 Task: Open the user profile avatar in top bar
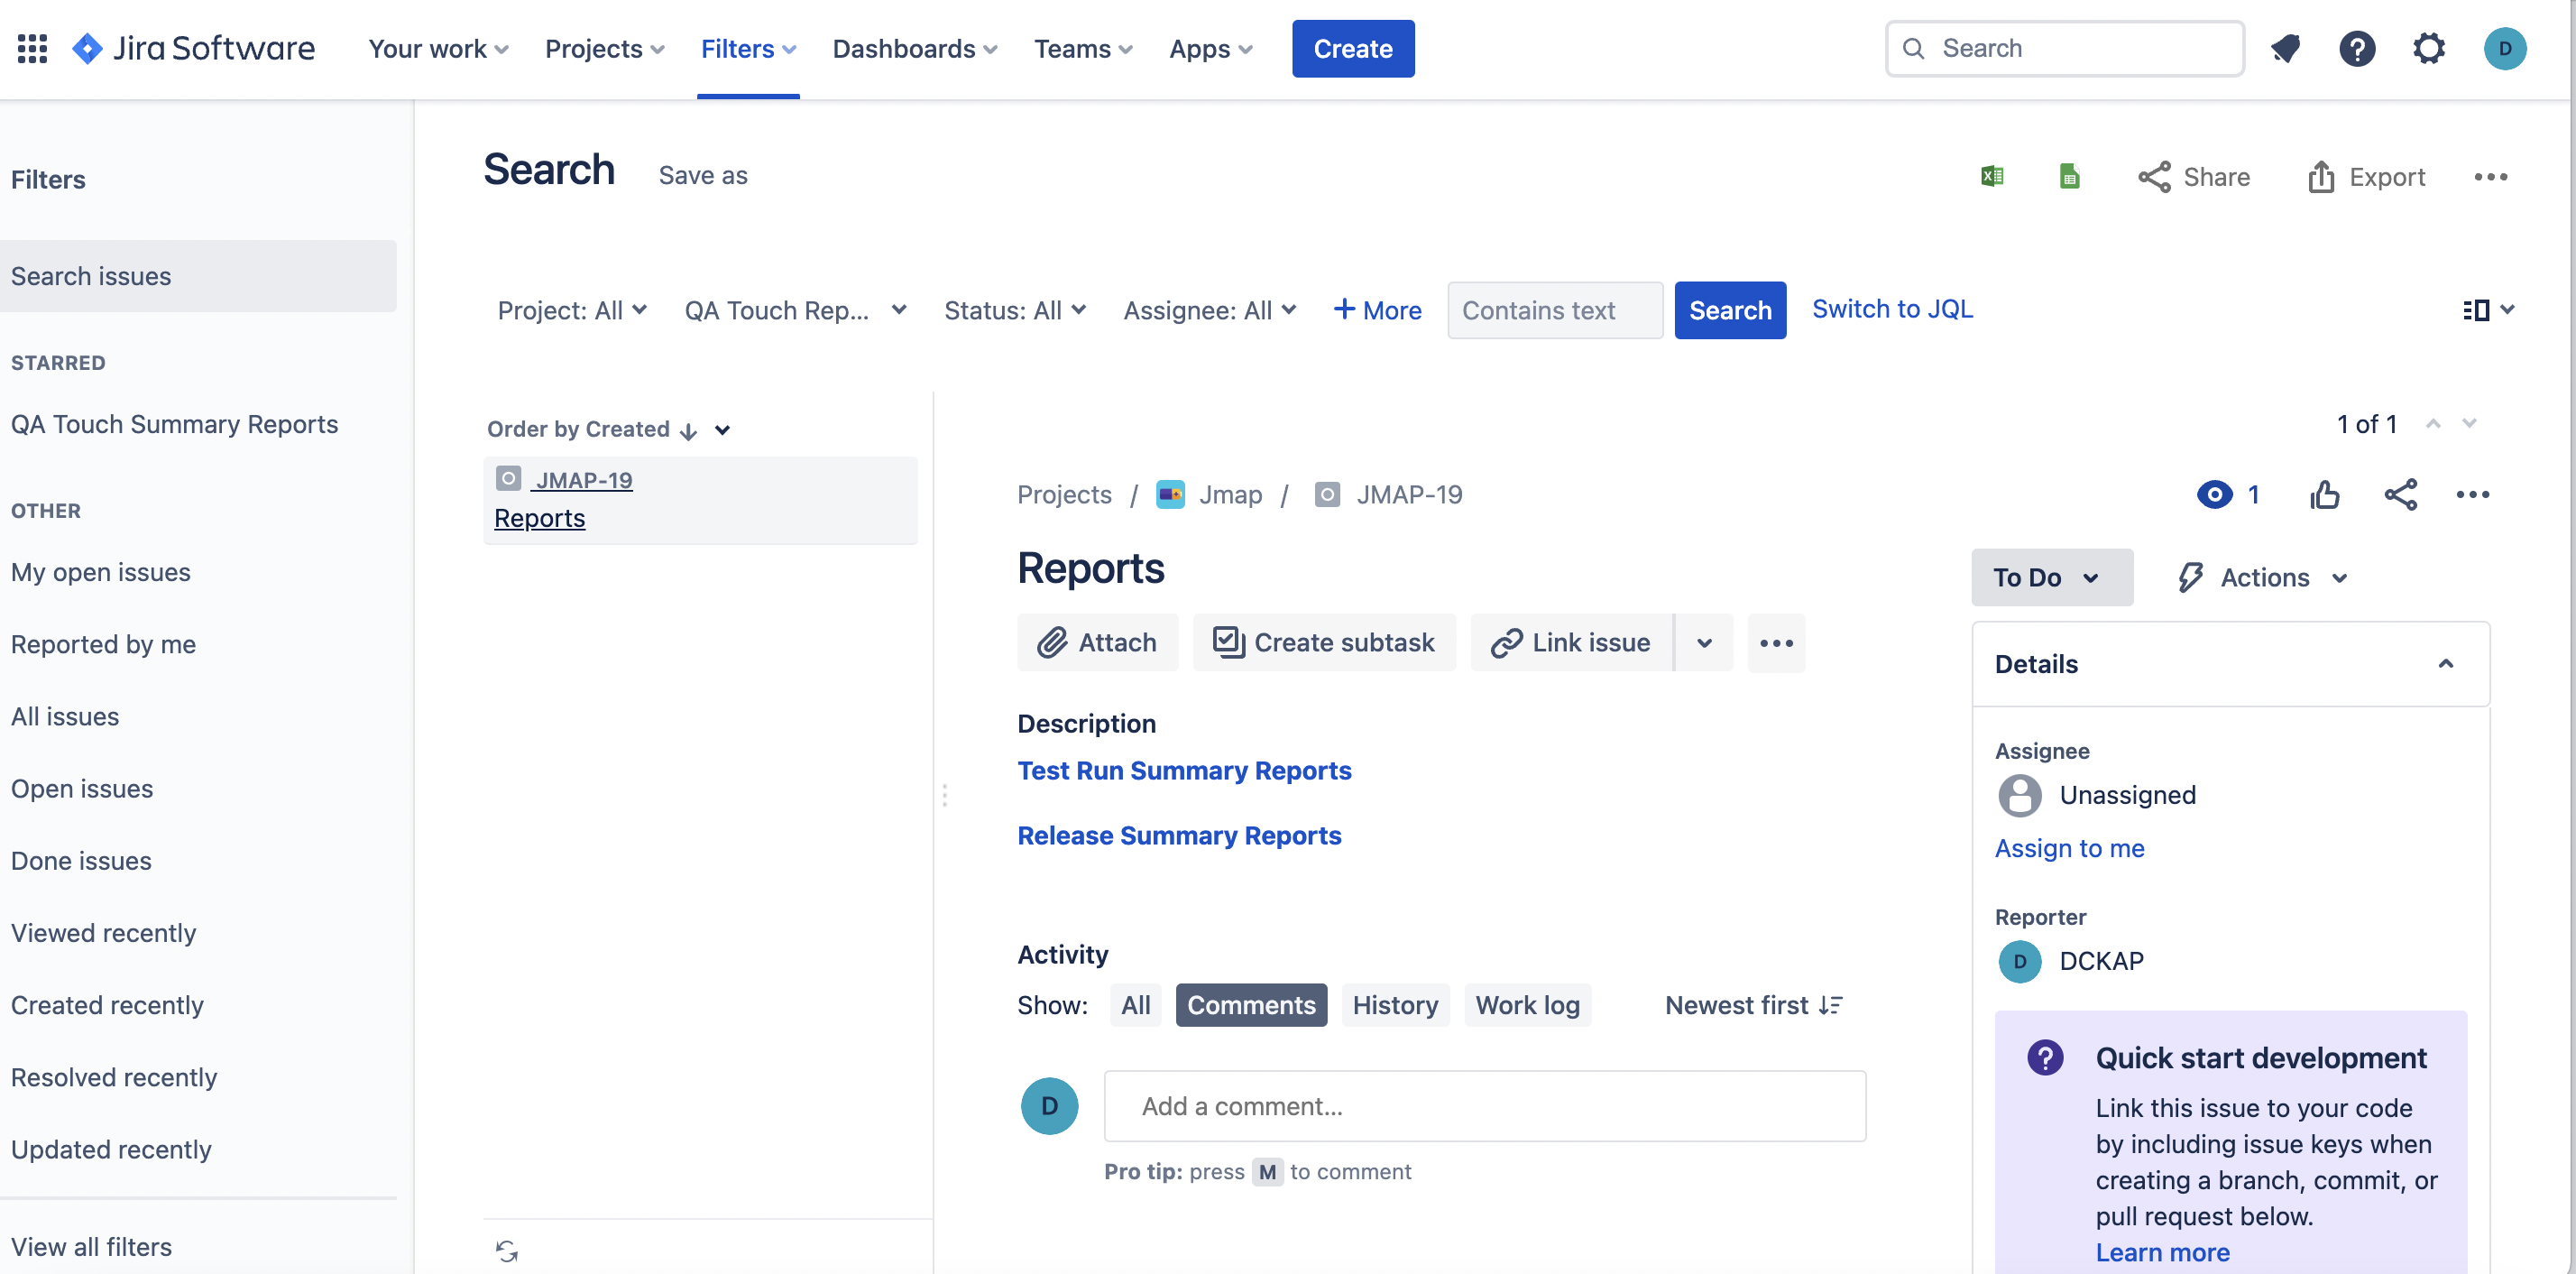pyautogui.click(x=2505, y=48)
